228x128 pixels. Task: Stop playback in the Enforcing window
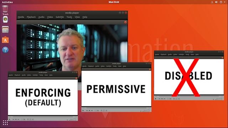16,119
